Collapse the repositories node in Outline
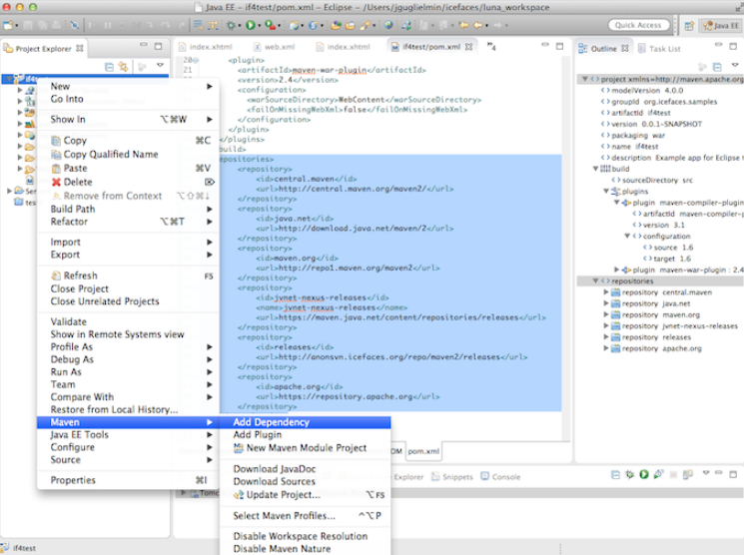The height and width of the screenshot is (555, 744). point(596,281)
